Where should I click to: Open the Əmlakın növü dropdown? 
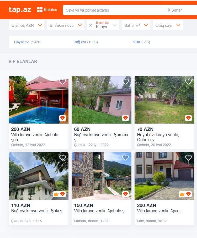pos(66,25)
